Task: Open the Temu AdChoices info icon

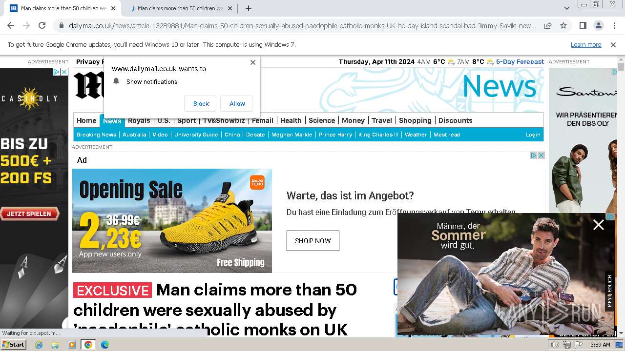Action: click(534, 155)
